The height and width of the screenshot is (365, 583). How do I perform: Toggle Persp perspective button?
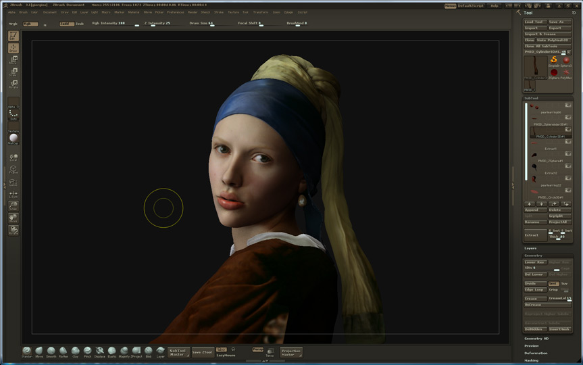click(257, 349)
